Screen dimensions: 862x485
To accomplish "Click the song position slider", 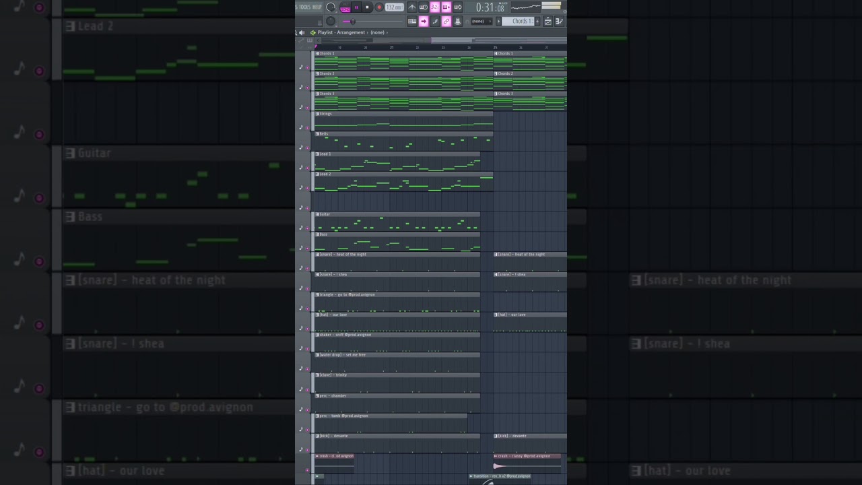I will [372, 22].
